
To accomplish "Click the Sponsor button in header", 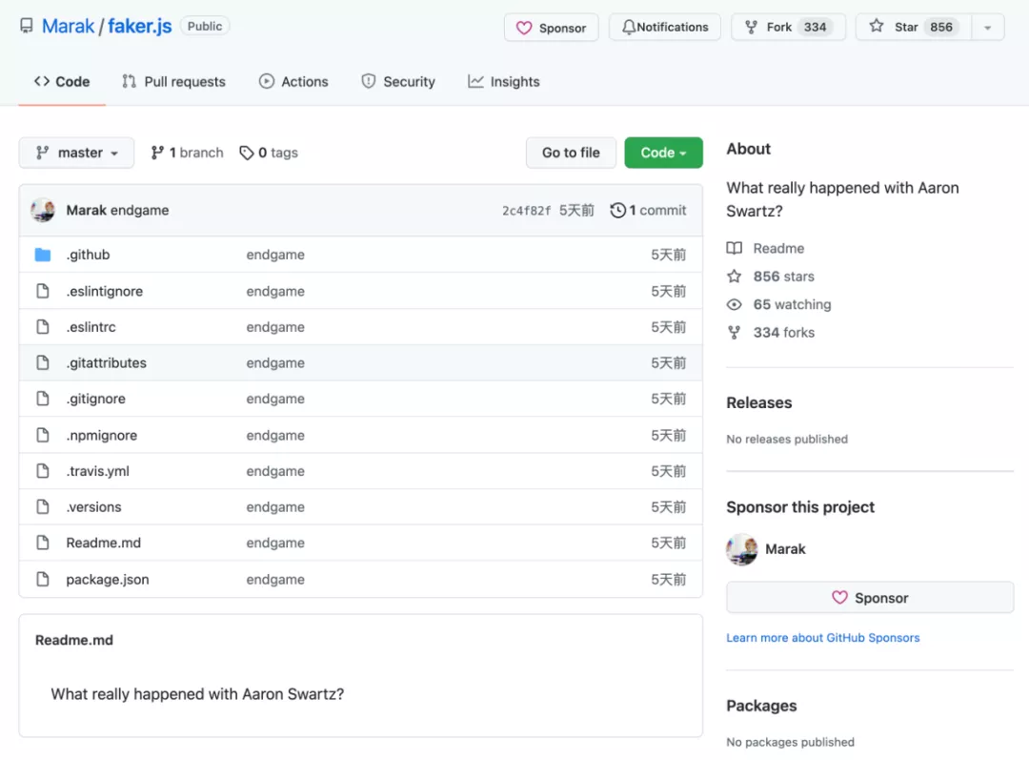I will (552, 28).
